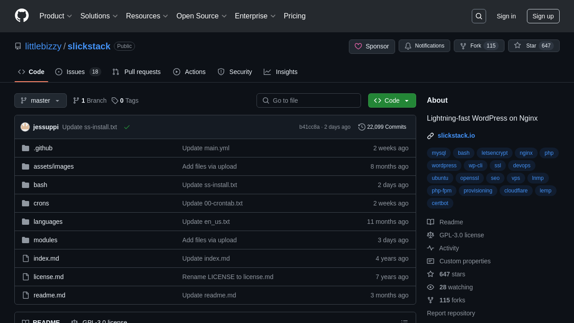Open the modules folder
This screenshot has width=574, height=323.
tap(45, 240)
